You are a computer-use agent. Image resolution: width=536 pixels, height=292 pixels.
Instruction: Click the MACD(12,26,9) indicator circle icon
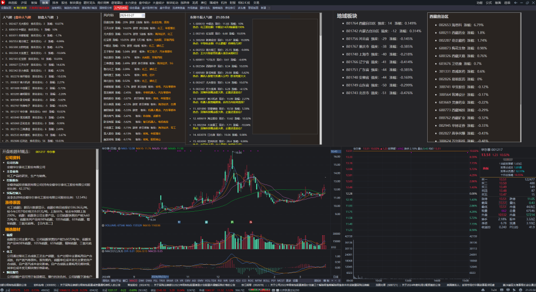click(x=103, y=251)
